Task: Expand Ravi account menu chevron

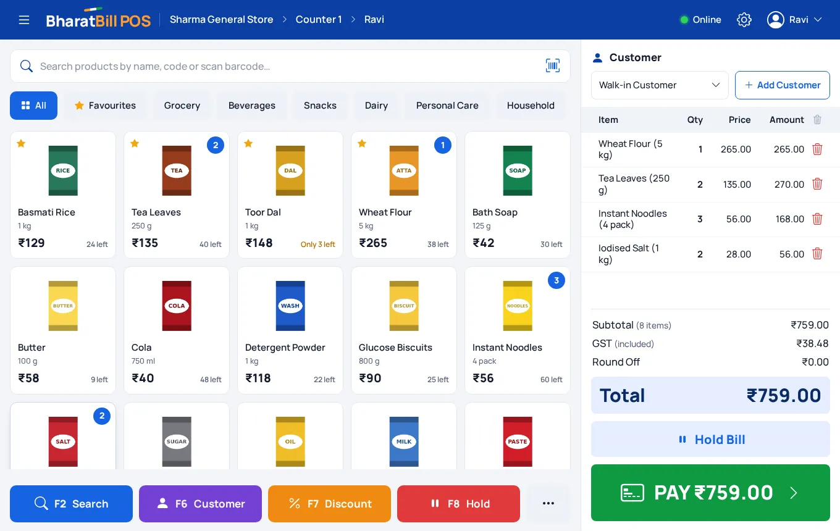Action: point(818,20)
